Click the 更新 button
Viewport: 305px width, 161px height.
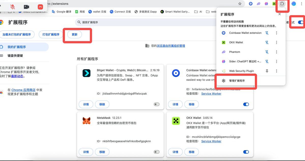[x=75, y=34]
